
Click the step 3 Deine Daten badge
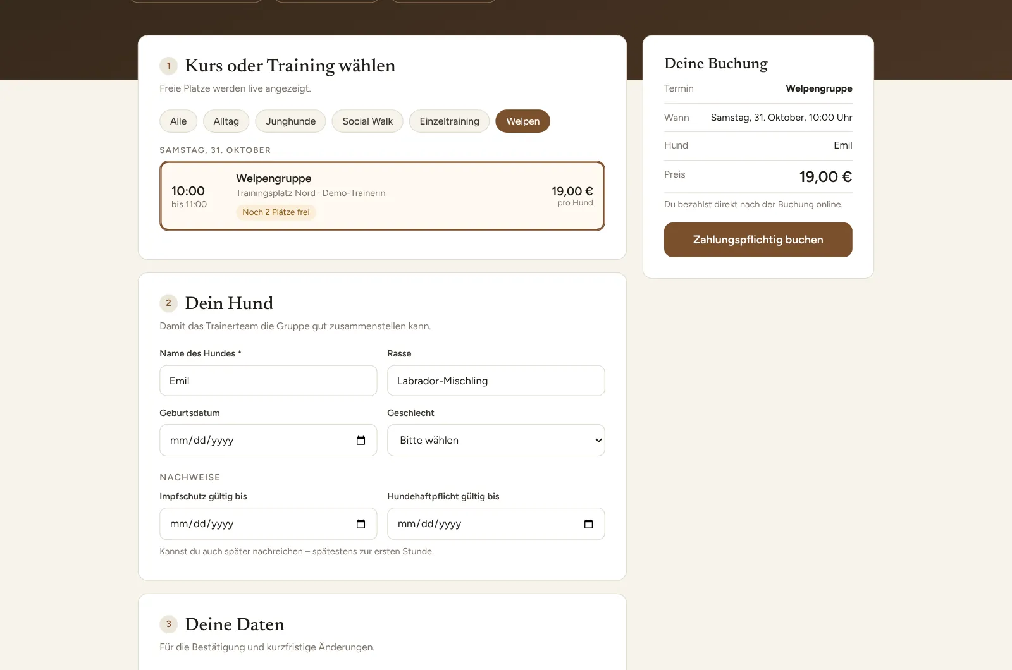point(168,624)
